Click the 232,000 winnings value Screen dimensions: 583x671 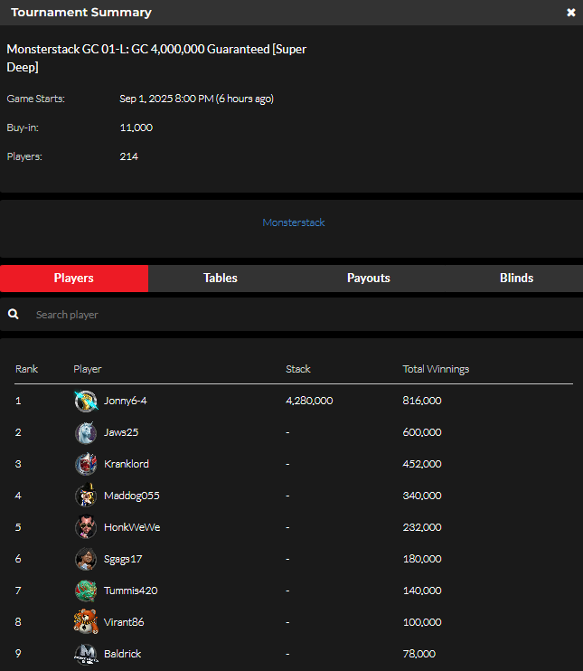422,527
